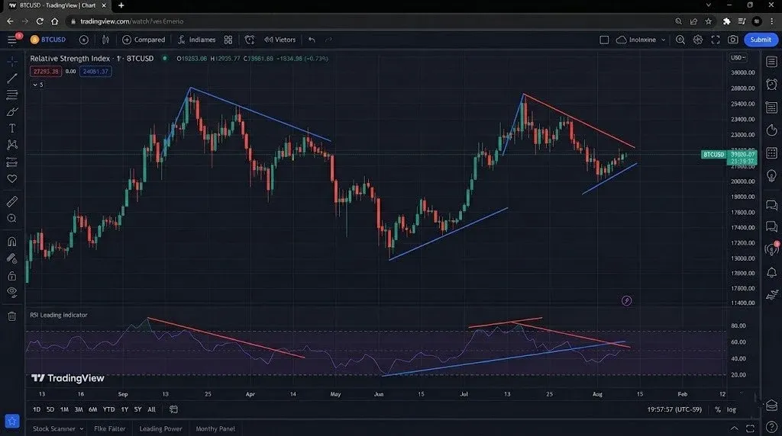
Task: Select the trend line drawing tool
Action: click(x=12, y=79)
